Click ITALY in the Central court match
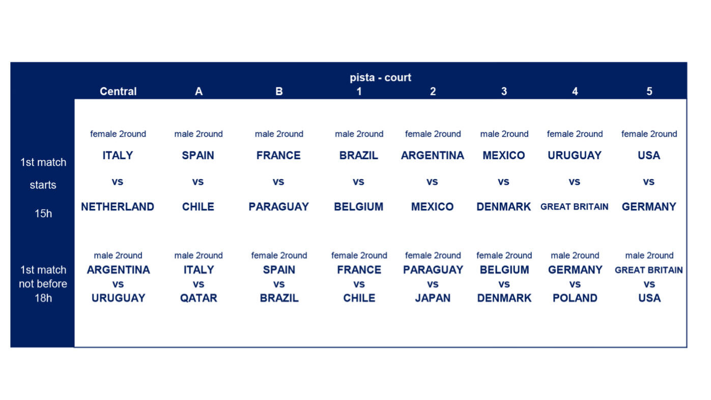The width and height of the screenshot is (711, 400). [118, 156]
